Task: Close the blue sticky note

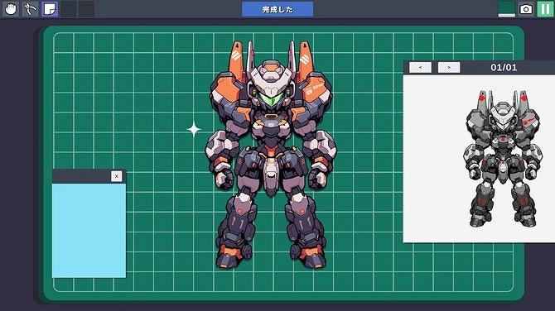Action: (117, 176)
